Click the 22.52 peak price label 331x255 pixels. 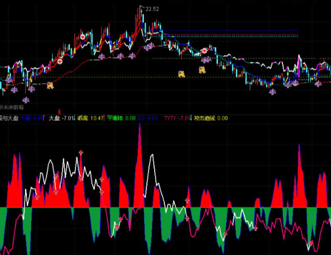(x=152, y=9)
